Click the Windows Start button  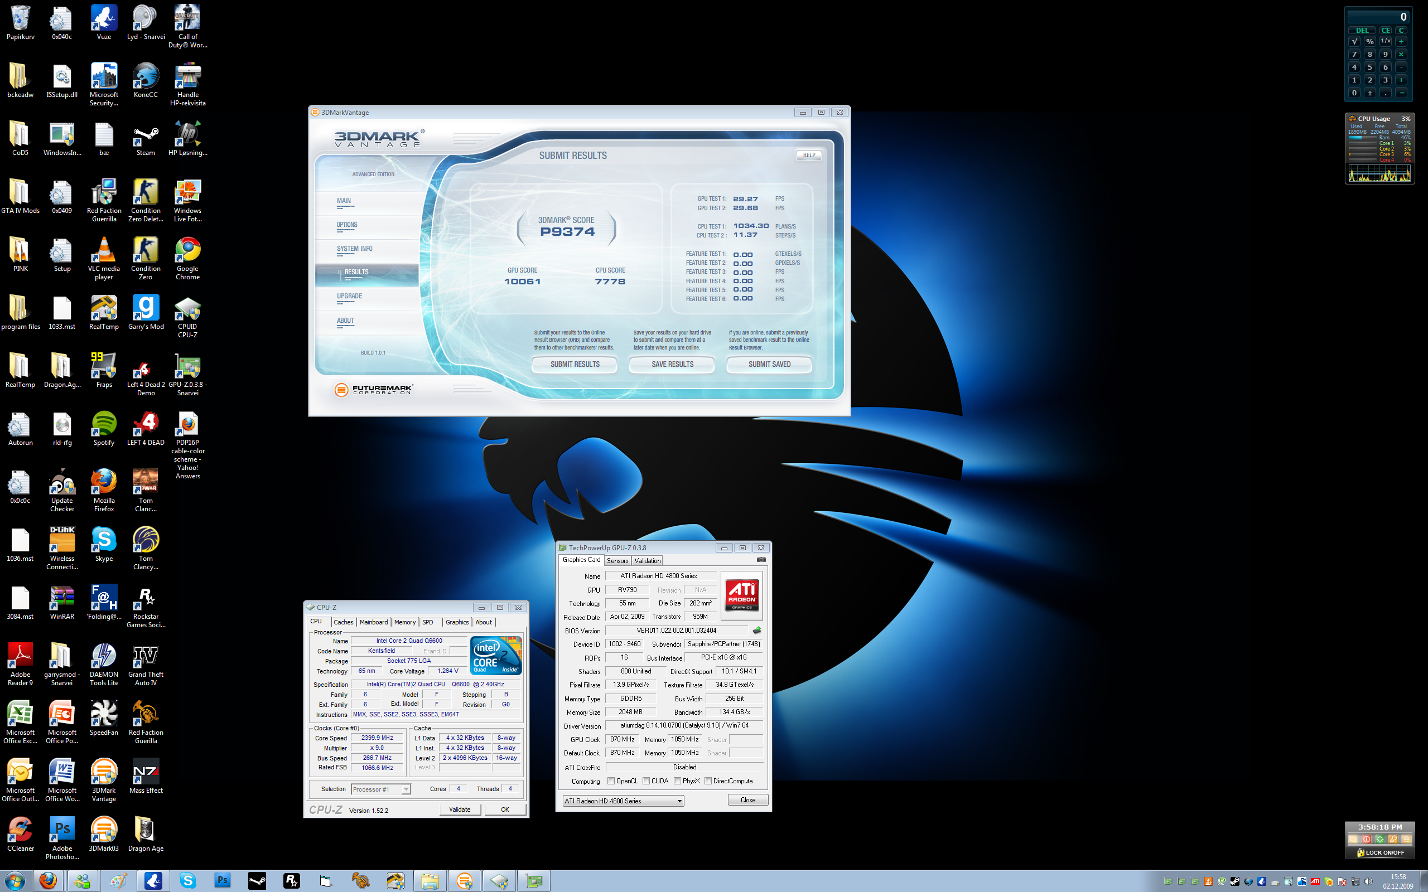click(x=15, y=881)
